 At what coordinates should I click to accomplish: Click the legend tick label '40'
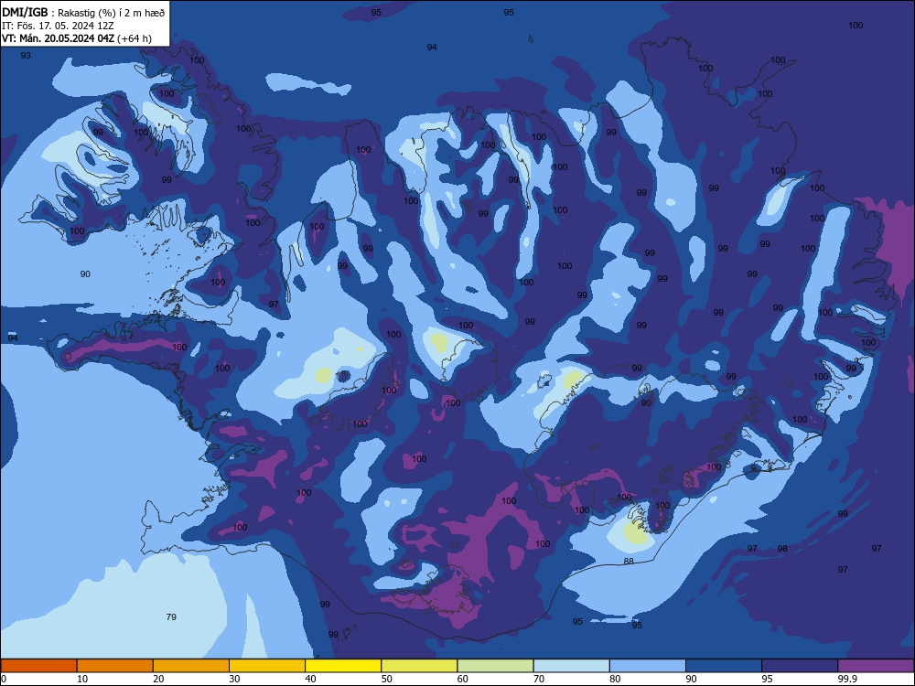pyautogui.click(x=310, y=679)
